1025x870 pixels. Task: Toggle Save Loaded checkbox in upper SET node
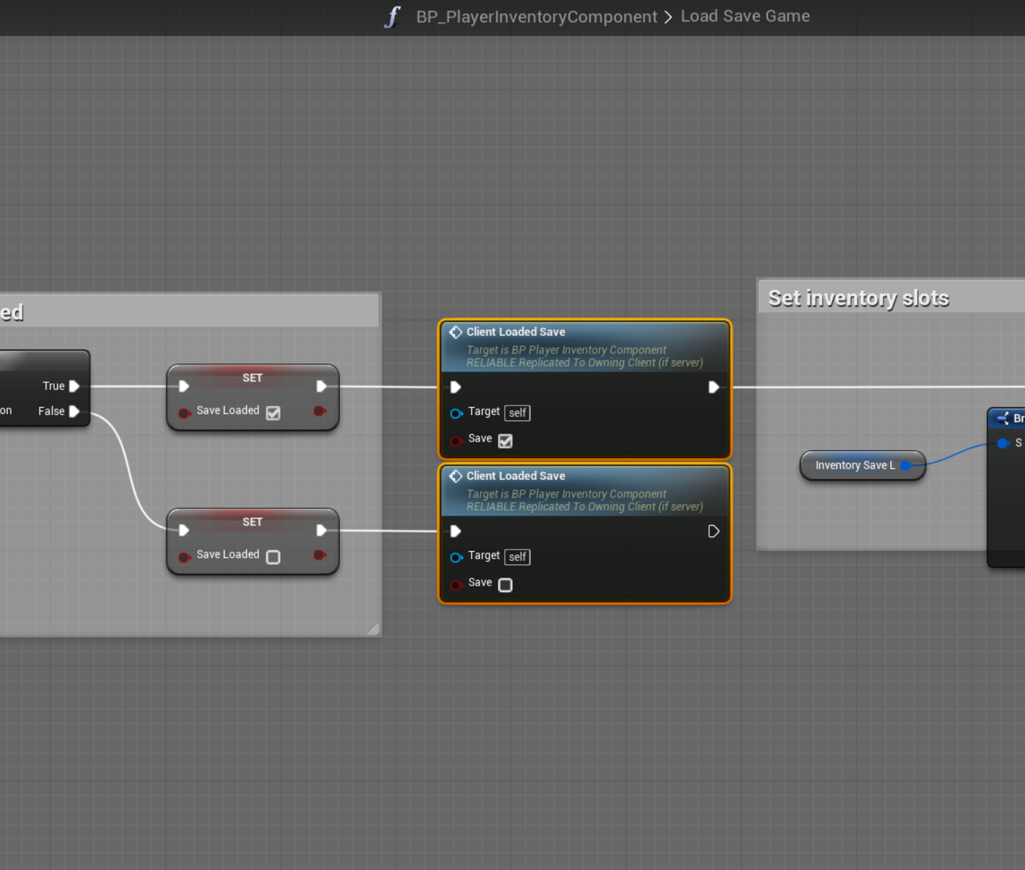[274, 413]
